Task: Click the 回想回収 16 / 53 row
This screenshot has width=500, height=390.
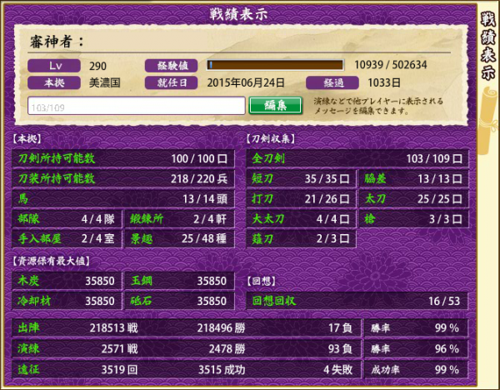Action: [x=357, y=301]
